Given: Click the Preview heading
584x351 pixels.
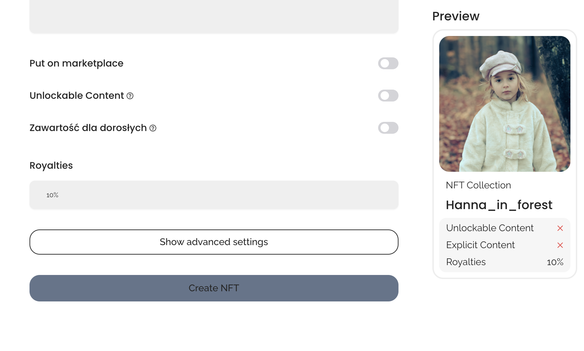Looking at the screenshot, I should 455,16.
